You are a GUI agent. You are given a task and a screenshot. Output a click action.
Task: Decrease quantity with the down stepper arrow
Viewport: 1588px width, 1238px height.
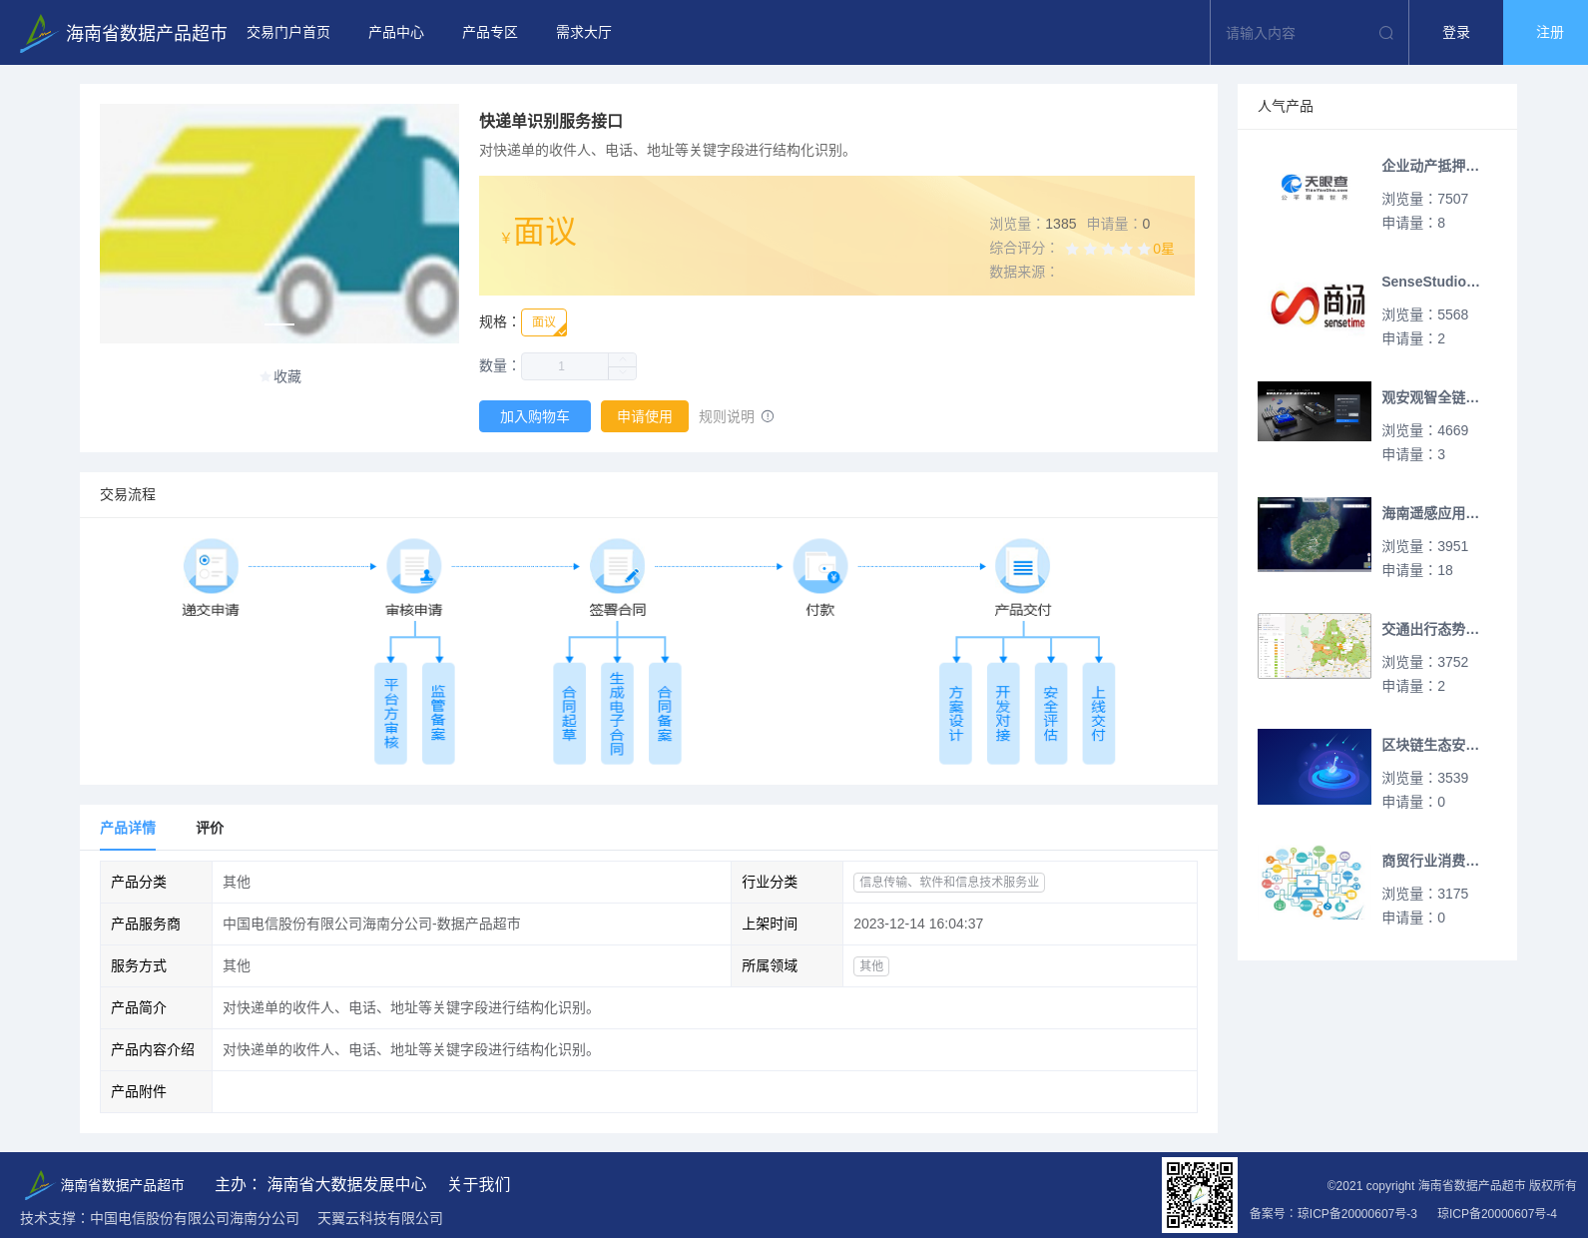point(623,373)
